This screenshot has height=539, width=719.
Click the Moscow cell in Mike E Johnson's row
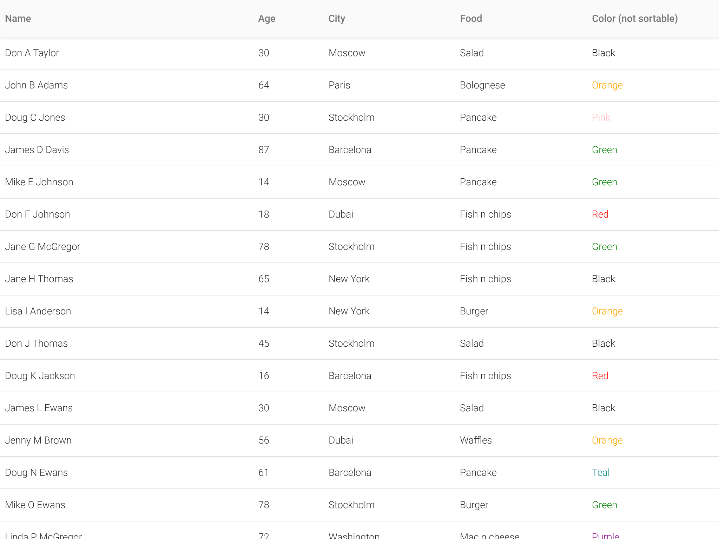click(x=347, y=182)
